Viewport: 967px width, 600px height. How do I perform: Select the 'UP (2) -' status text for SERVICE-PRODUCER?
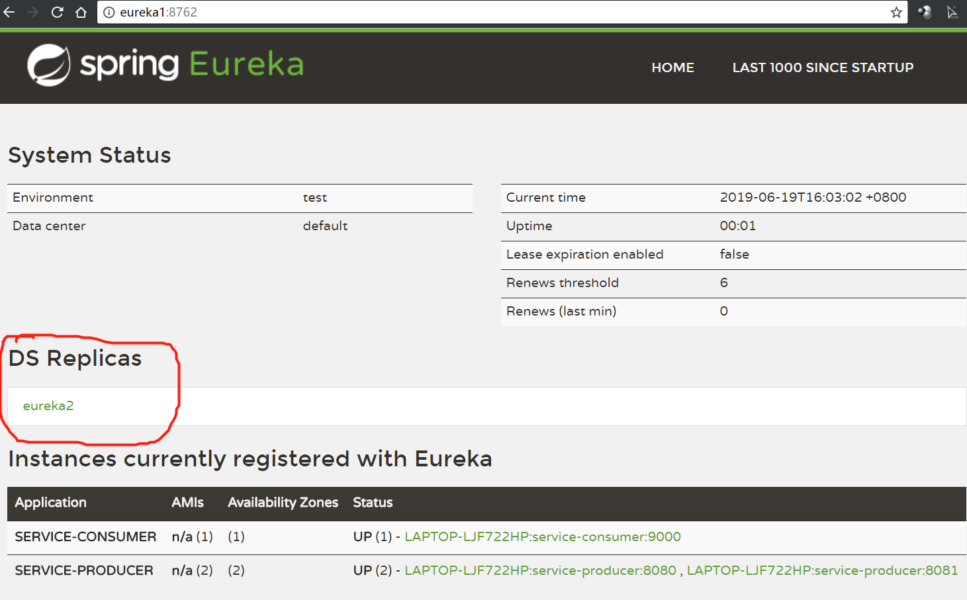pyautogui.click(x=377, y=570)
